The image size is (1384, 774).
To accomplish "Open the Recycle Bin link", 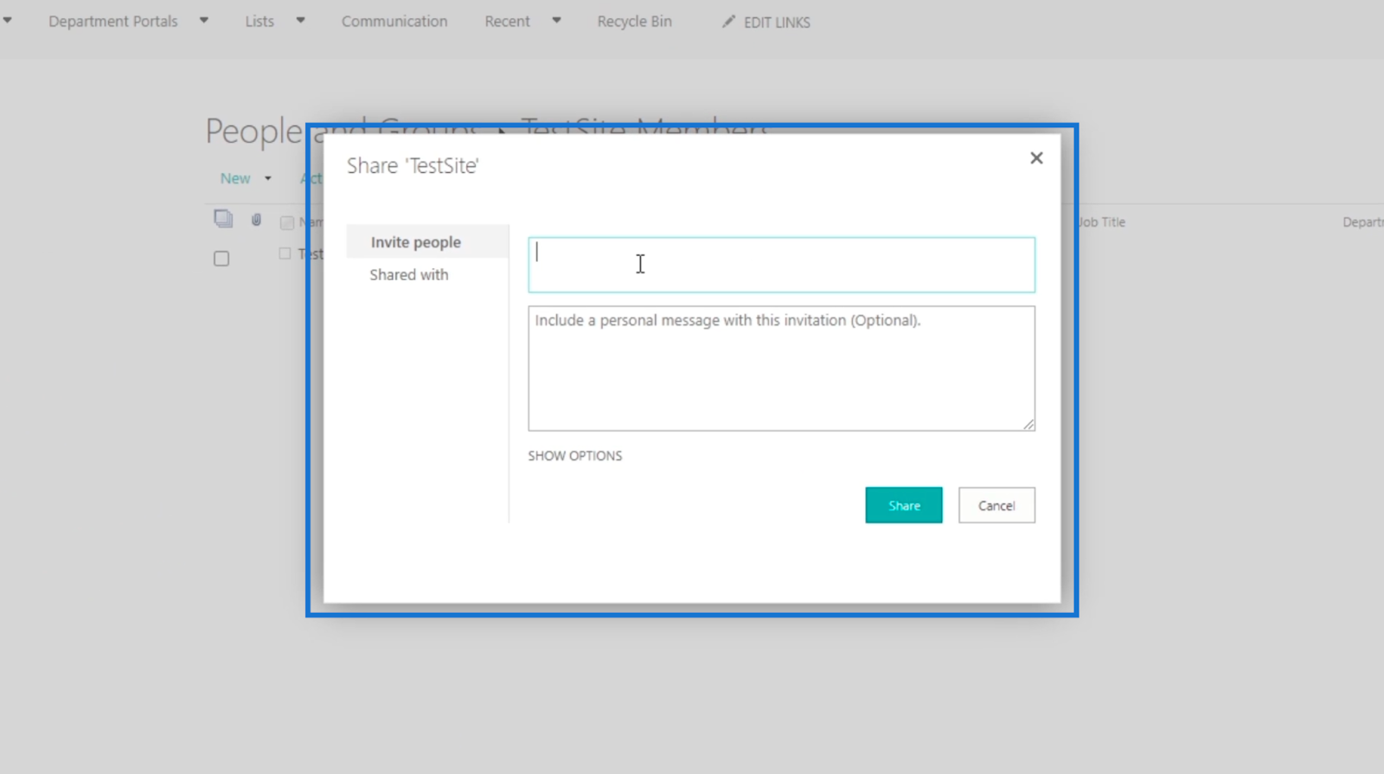I will [634, 22].
